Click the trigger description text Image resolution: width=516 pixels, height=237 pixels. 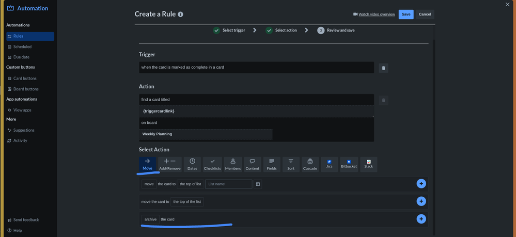183,67
